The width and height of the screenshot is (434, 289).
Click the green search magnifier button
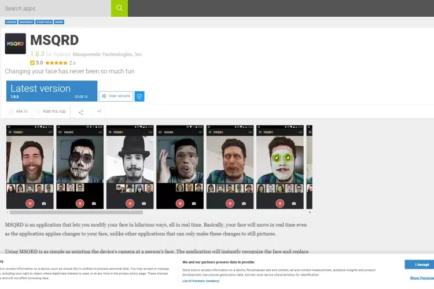[x=119, y=8]
